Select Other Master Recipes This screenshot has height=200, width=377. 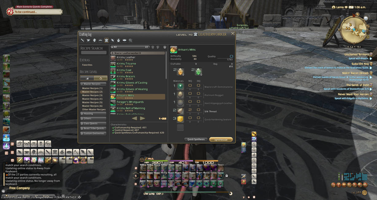coord(94,109)
